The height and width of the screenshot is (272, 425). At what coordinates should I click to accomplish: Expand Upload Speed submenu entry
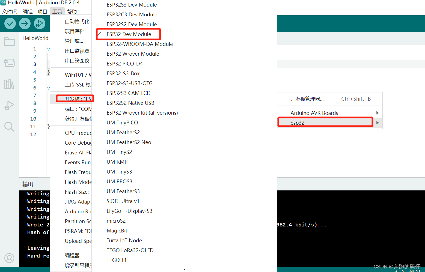(x=71, y=241)
